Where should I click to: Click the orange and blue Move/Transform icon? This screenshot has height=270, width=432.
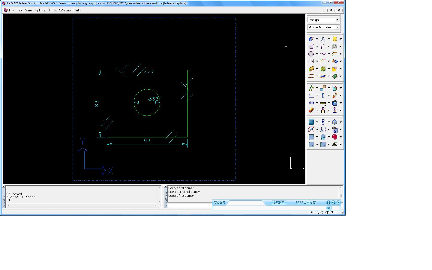tap(334, 61)
